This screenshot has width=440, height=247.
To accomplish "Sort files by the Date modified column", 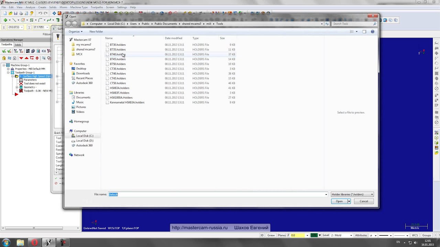I will pos(173,38).
